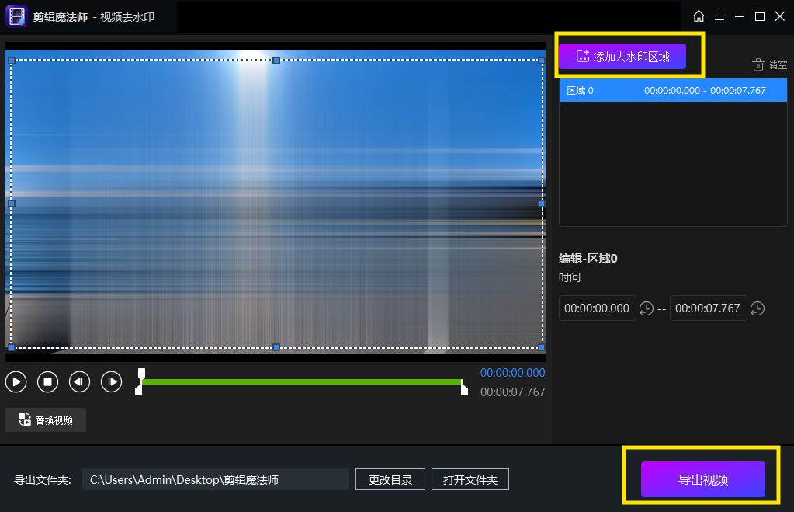Stop video playback
The width and height of the screenshot is (794, 512).
pos(47,381)
